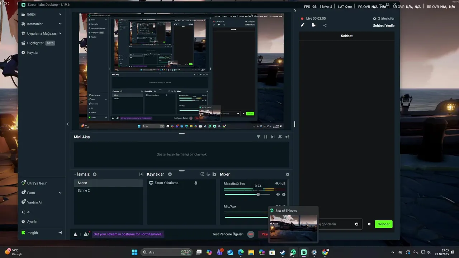This screenshot has width=459, height=258.
Task: Open the Editör section in sidebar
Action: pyautogui.click(x=32, y=14)
